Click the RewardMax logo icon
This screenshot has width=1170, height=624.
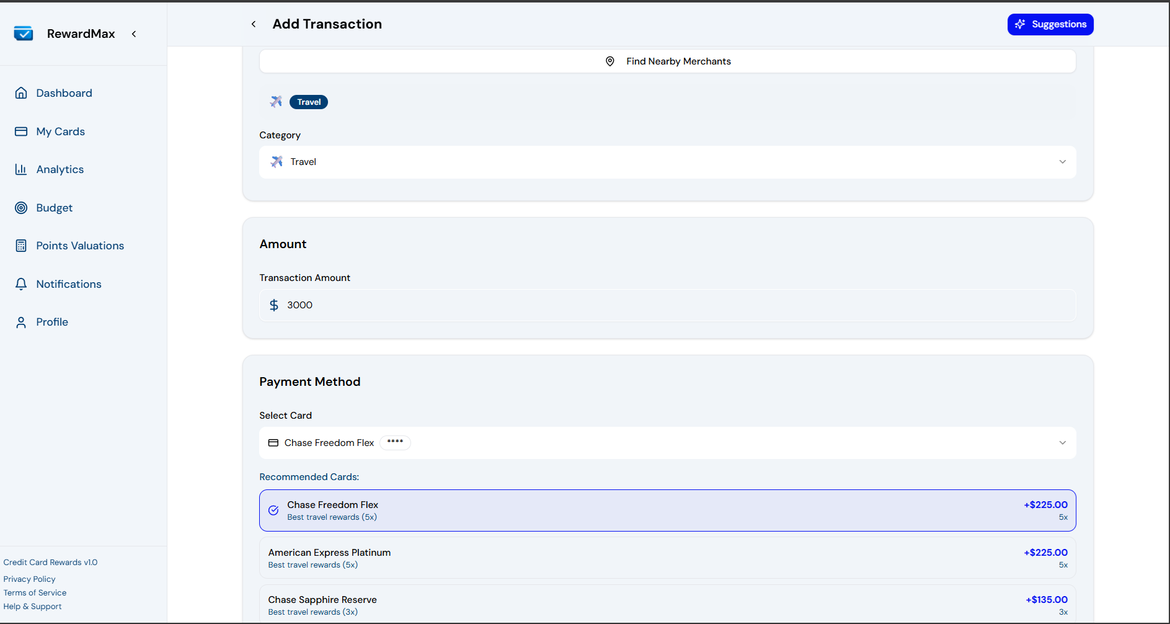click(24, 33)
